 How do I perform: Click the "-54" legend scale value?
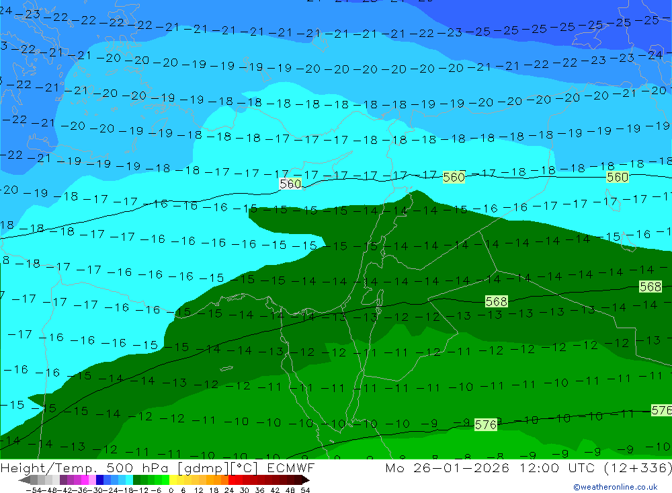point(34,490)
